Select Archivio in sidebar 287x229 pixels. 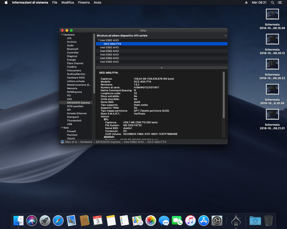[72, 42]
